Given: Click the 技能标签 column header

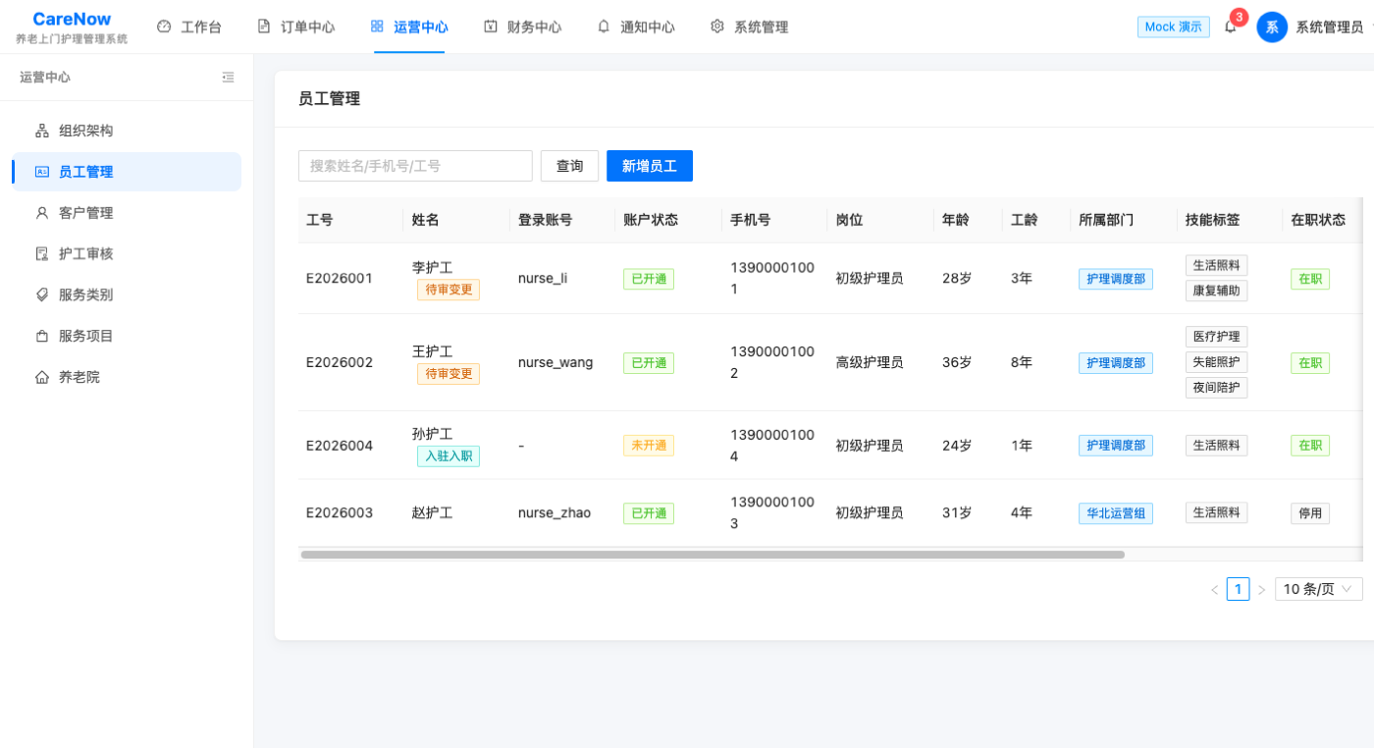Looking at the screenshot, I should pyautogui.click(x=1230, y=220).
